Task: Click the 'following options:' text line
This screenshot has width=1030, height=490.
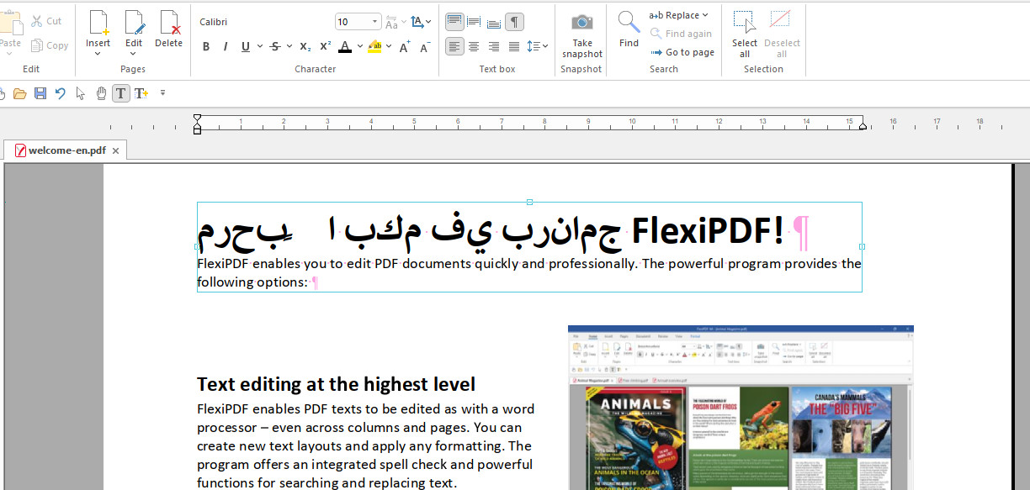Action: [x=252, y=282]
